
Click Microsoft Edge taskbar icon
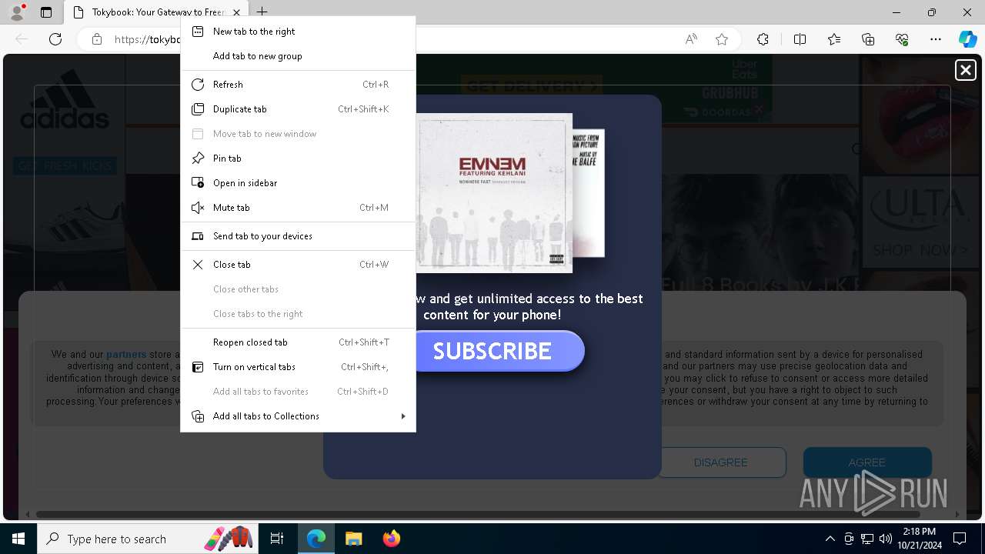pyautogui.click(x=316, y=539)
